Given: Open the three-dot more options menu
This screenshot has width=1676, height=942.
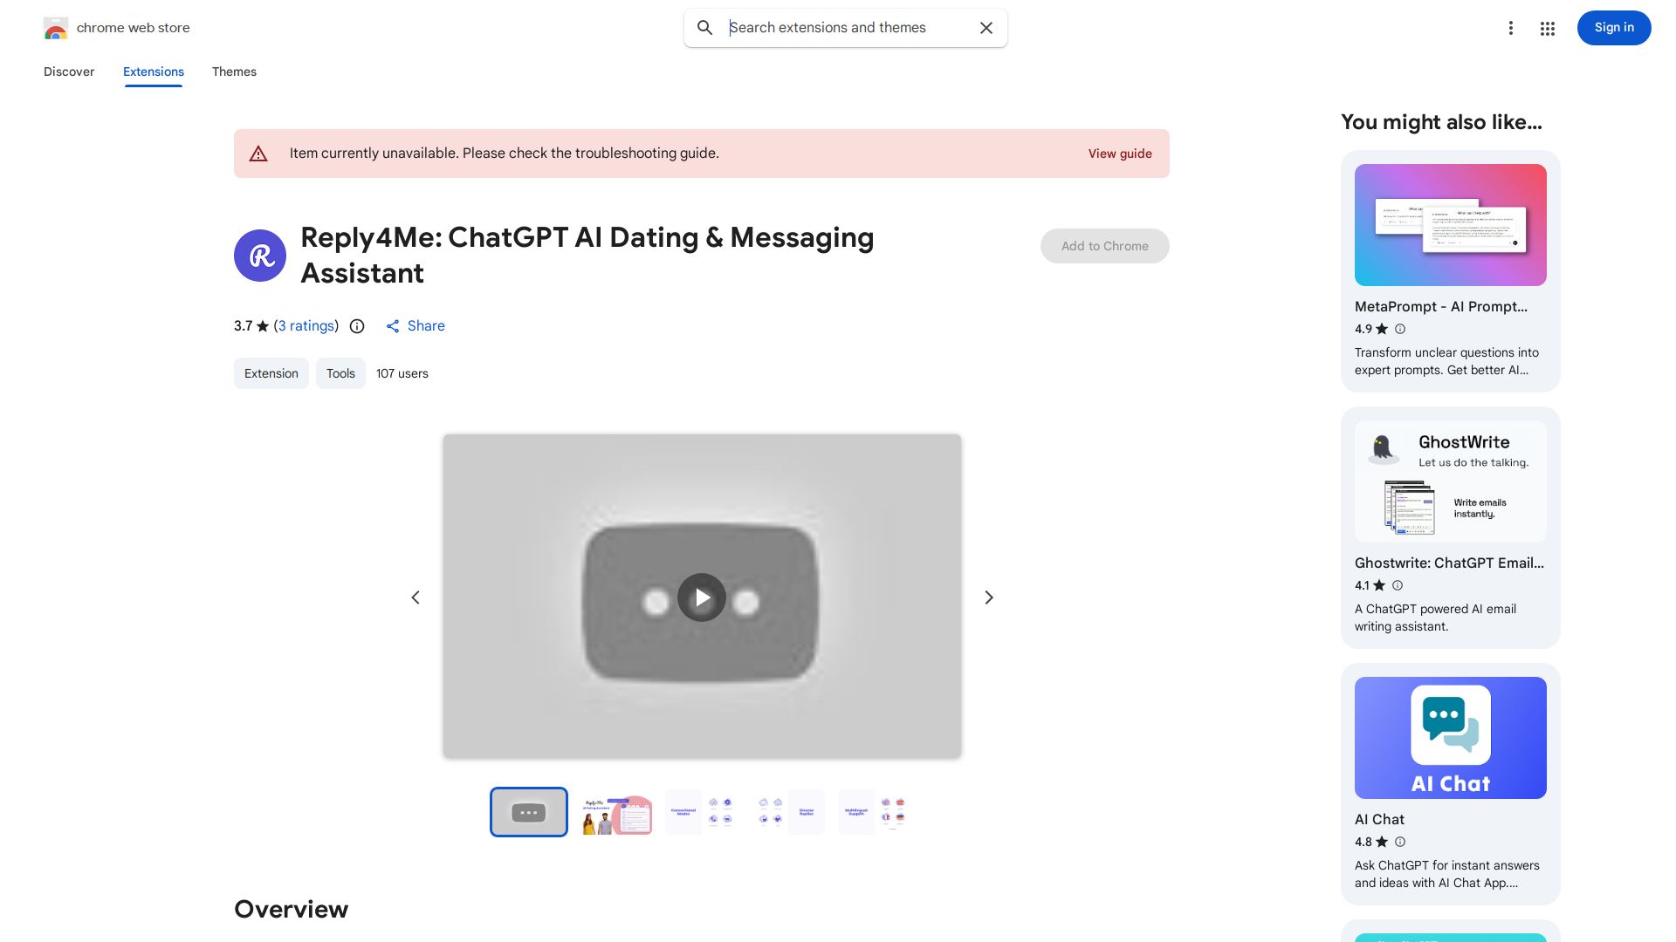Looking at the screenshot, I should (1510, 28).
